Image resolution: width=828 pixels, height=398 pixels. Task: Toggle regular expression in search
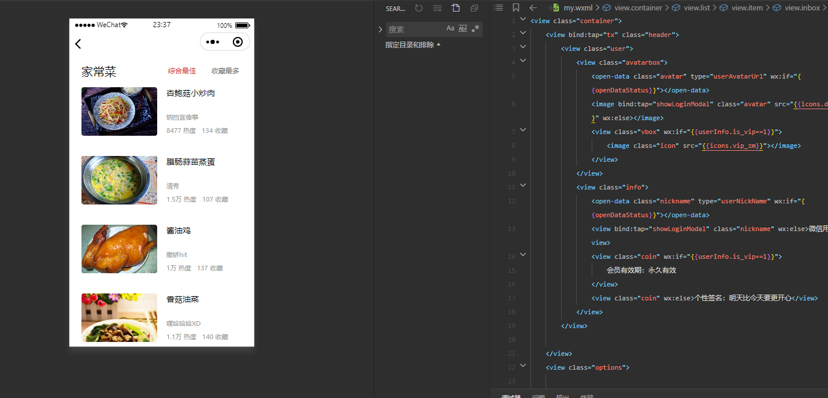tap(476, 28)
